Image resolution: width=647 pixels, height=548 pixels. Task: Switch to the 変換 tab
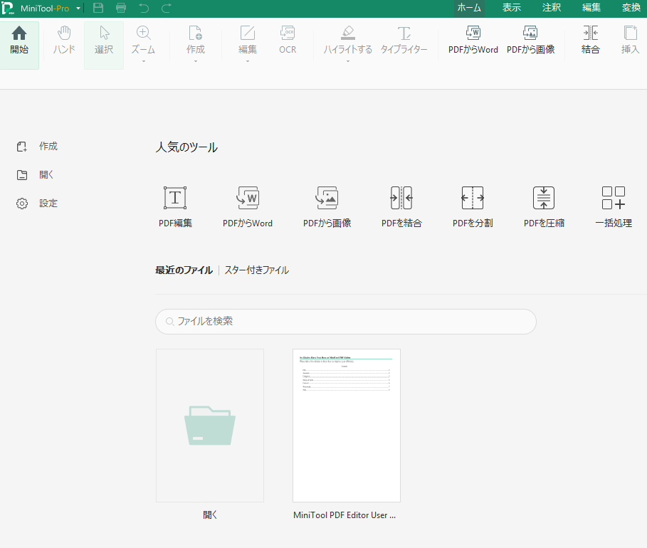pos(631,8)
